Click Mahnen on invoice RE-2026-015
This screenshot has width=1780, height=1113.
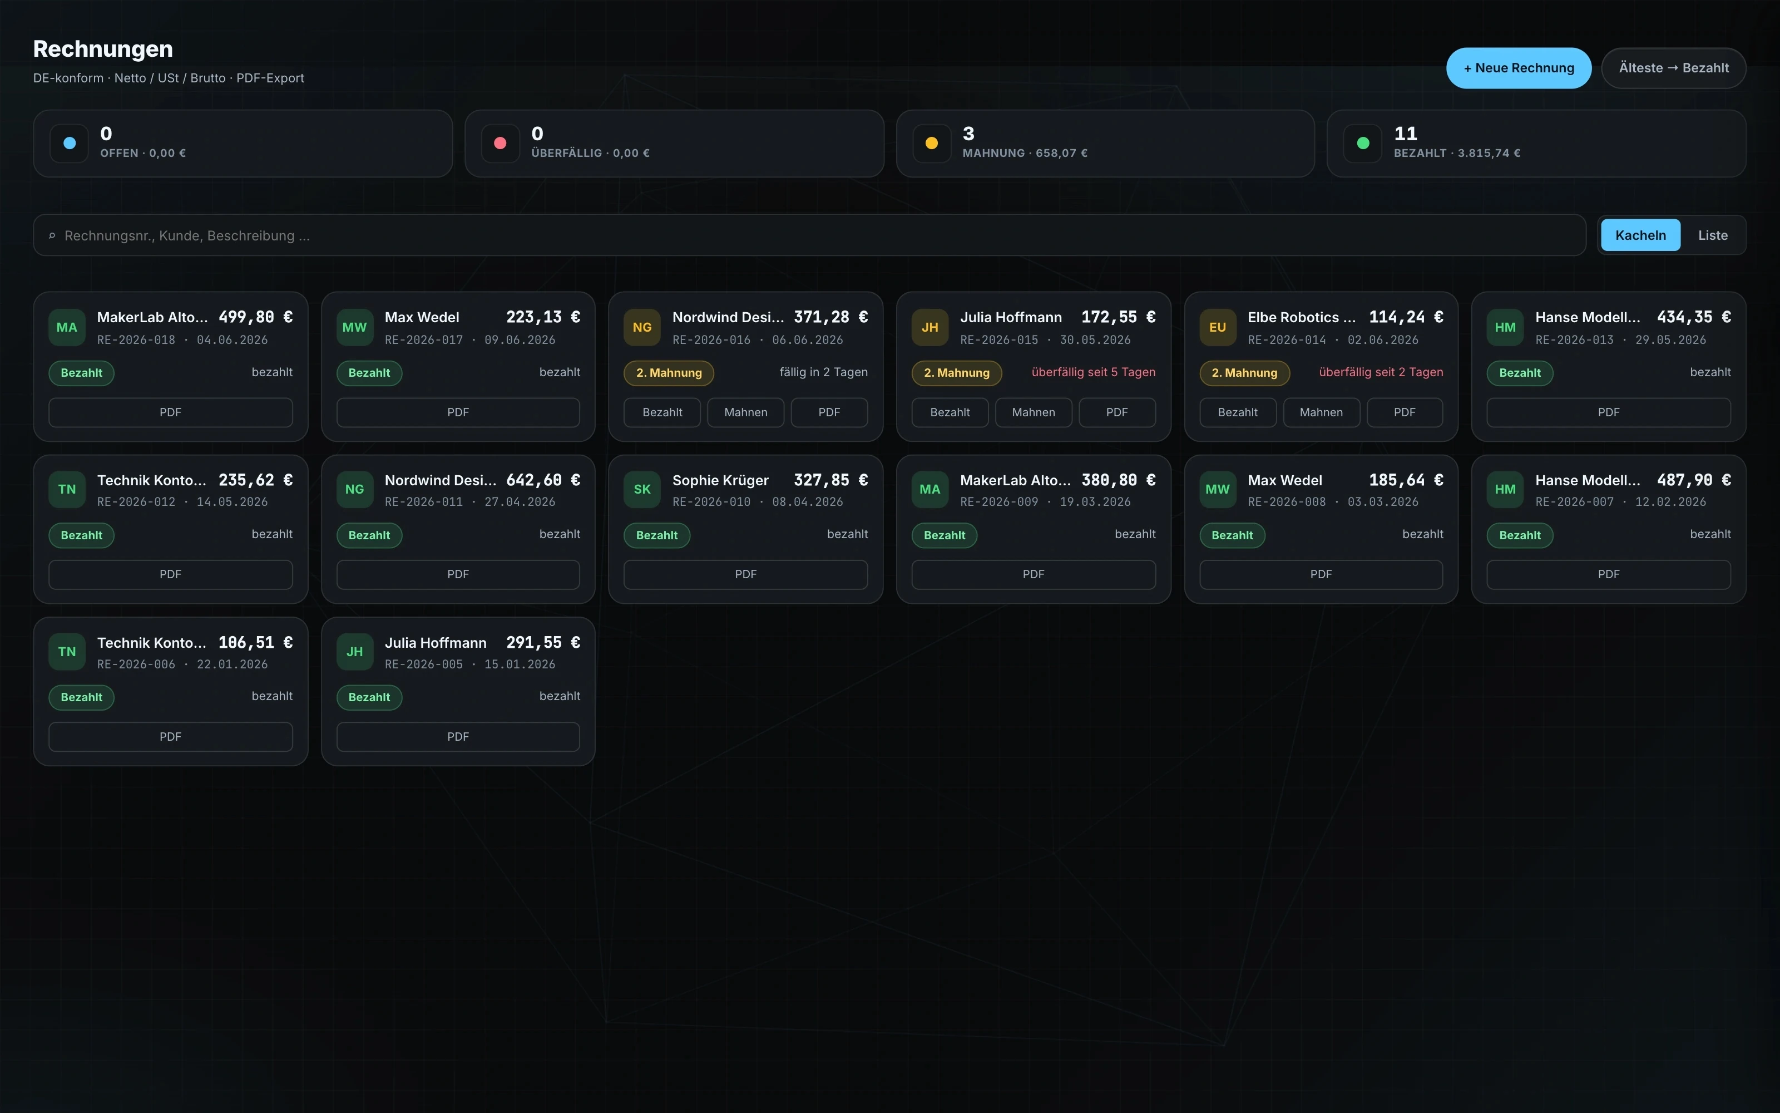tap(1033, 412)
